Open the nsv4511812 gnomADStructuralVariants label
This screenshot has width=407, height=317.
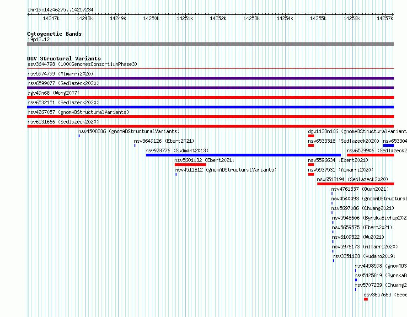[x=226, y=170]
